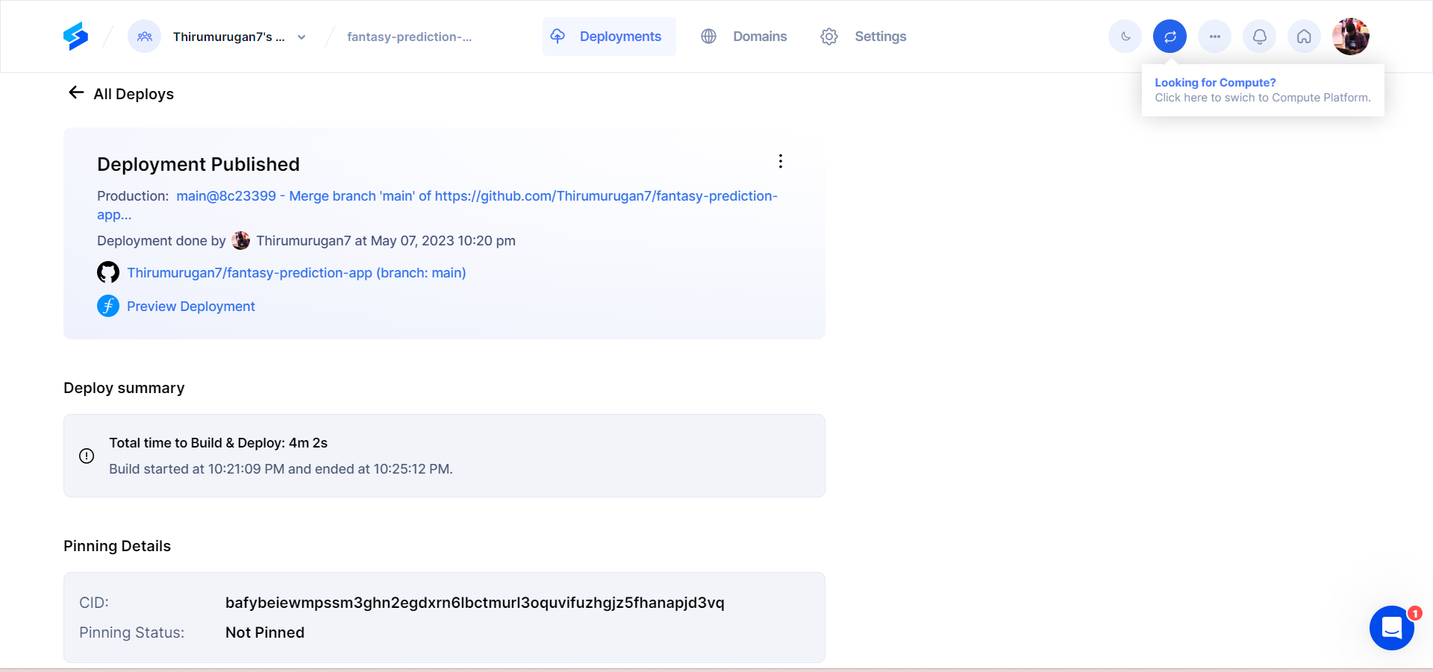The height and width of the screenshot is (672, 1433).
Task: Click the home icon in header
Action: tap(1305, 37)
